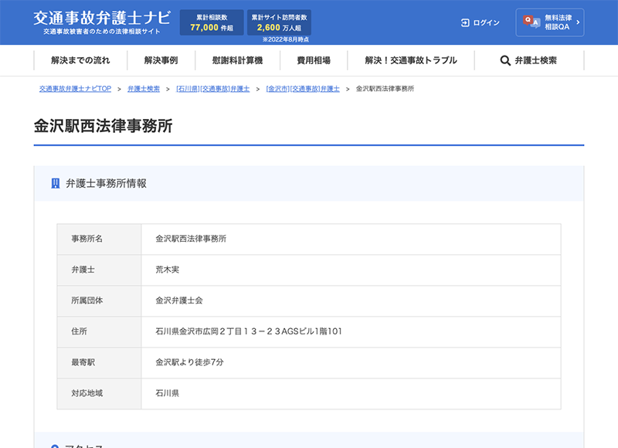Open the 費用相場 menu item

coord(314,60)
